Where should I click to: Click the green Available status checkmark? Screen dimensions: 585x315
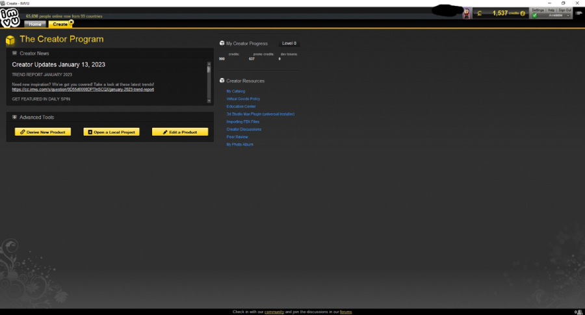[x=535, y=16]
